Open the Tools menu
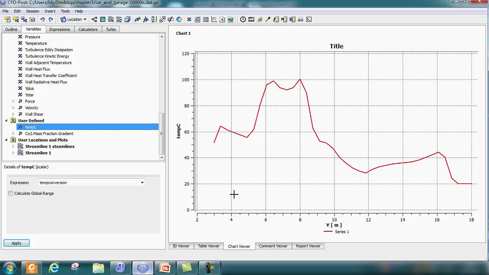 pyautogui.click(x=65, y=11)
